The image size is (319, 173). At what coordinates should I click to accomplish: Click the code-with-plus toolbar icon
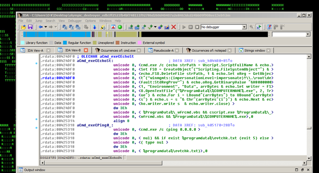pos(130,27)
